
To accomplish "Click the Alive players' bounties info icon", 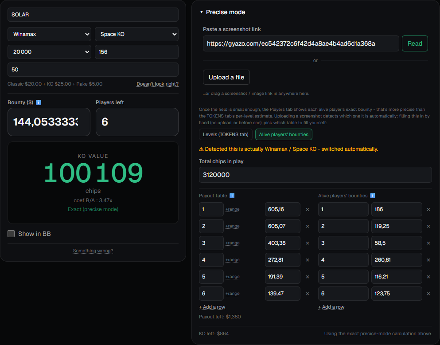I will click(x=372, y=196).
